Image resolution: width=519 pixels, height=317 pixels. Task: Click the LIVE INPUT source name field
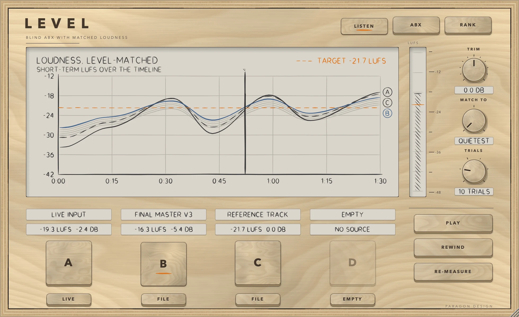click(x=69, y=215)
